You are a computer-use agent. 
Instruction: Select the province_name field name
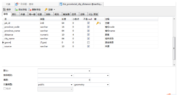12,31
